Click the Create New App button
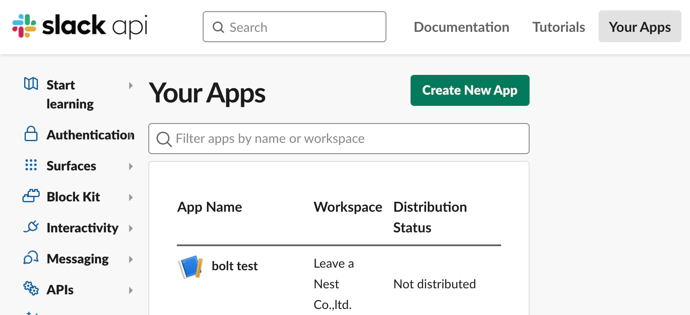This screenshot has width=690, height=315. coord(470,90)
